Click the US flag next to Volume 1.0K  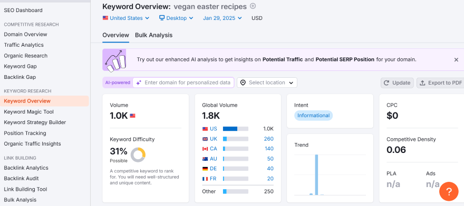[x=132, y=116]
